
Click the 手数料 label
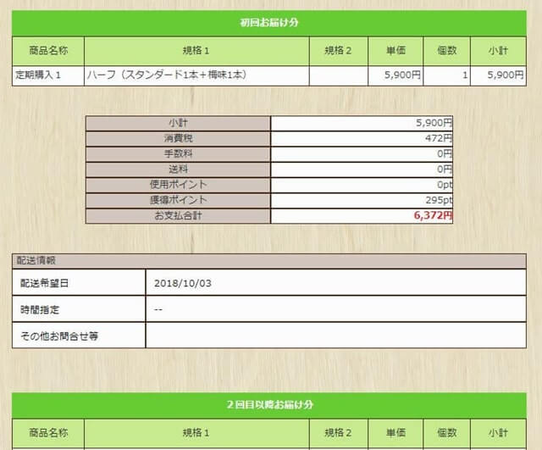178,154
